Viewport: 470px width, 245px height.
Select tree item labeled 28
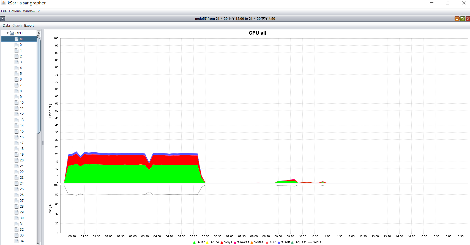[21, 206]
